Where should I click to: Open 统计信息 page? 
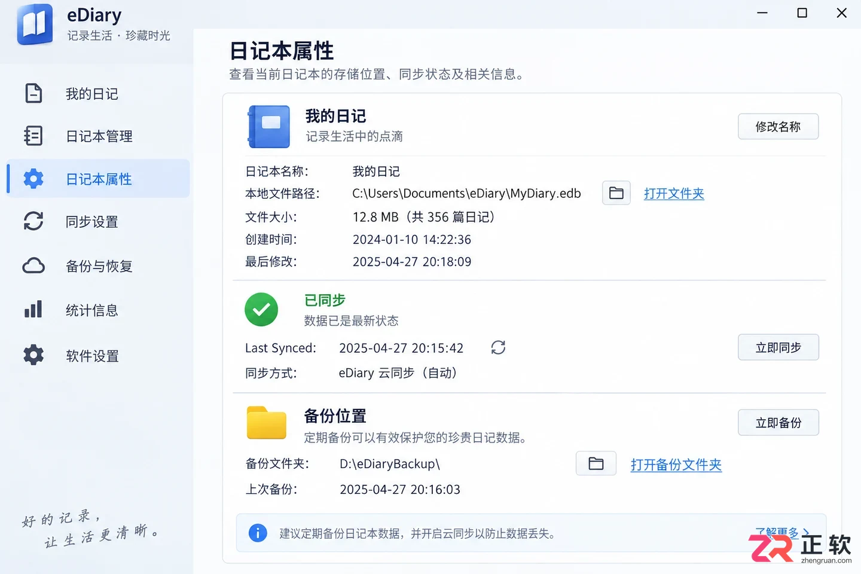click(x=98, y=309)
